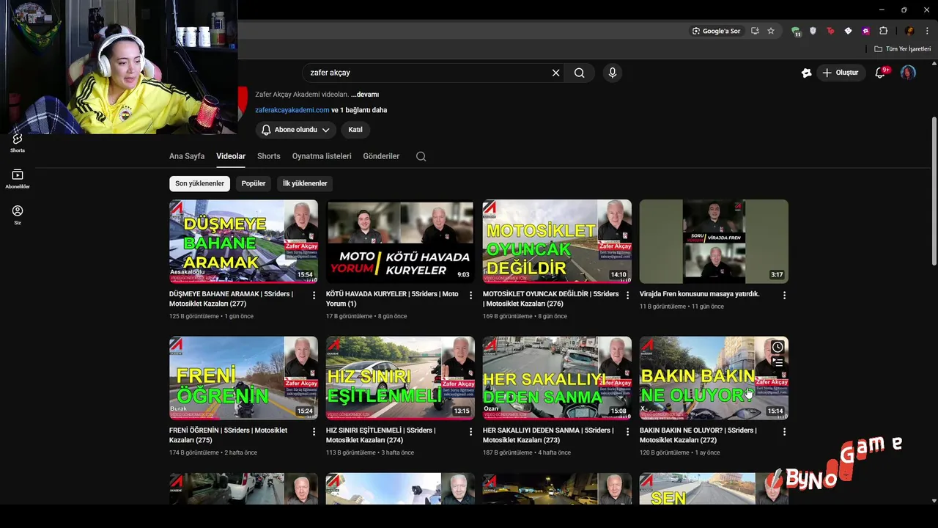Click the Oluştur create button
Screen dimensions: 938x528
click(x=840, y=73)
